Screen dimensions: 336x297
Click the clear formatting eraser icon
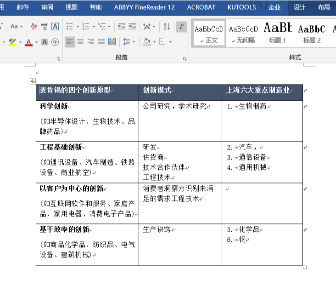34,27
